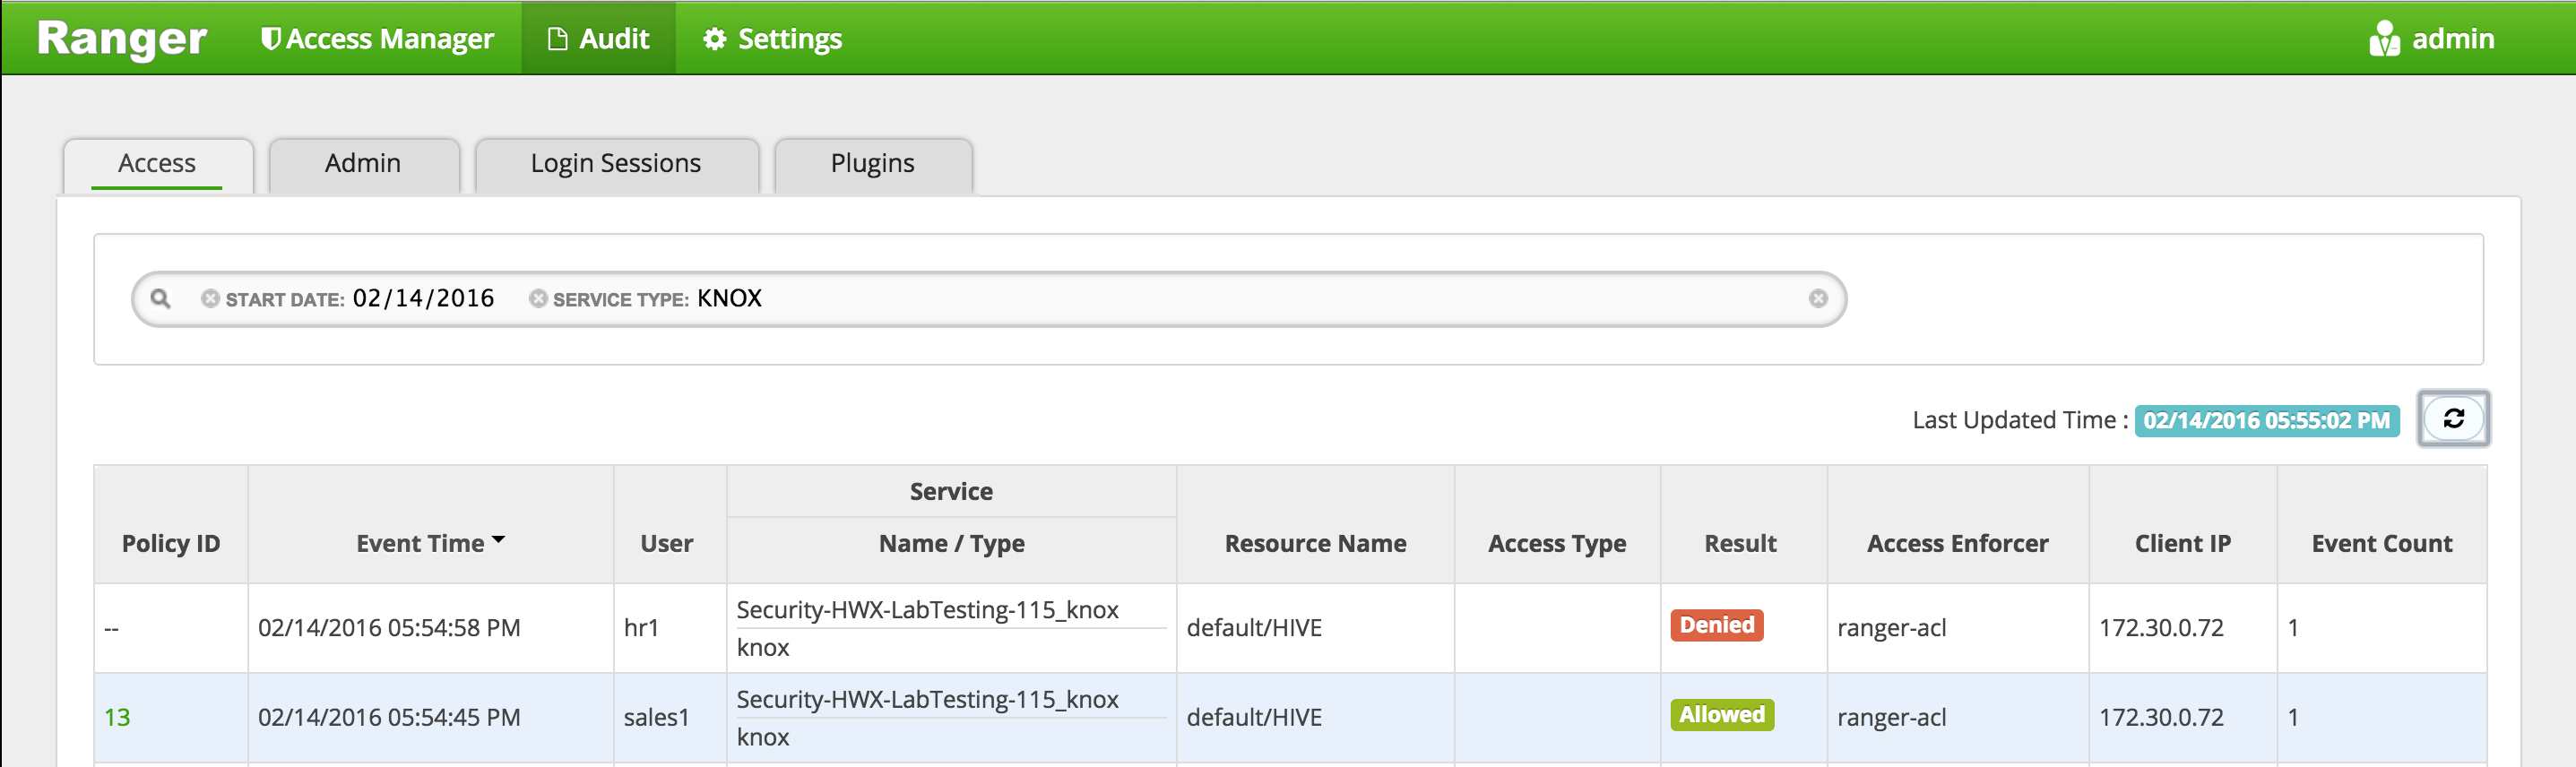2576x767 pixels.
Task: Click the Client IP column header
Action: pos(2182,543)
